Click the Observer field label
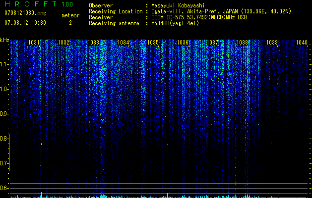312x198 pixels. coord(101,5)
